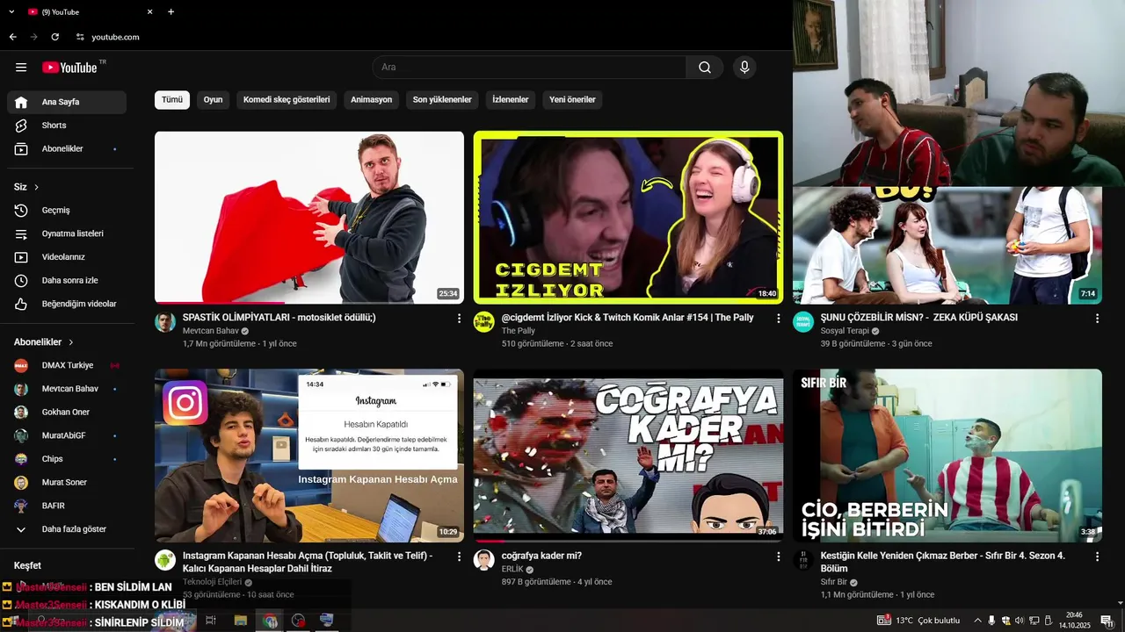1125x632 pixels.
Task: Open Kestiğin Kelle Berber thumbnail
Action: (x=947, y=456)
